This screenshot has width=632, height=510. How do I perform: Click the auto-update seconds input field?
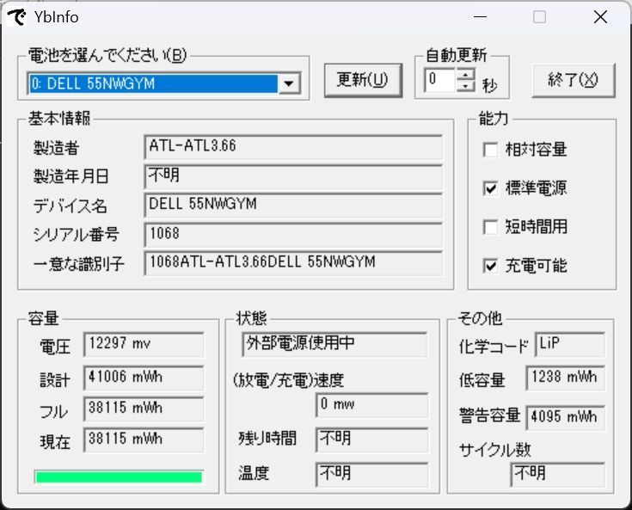pyautogui.click(x=439, y=81)
